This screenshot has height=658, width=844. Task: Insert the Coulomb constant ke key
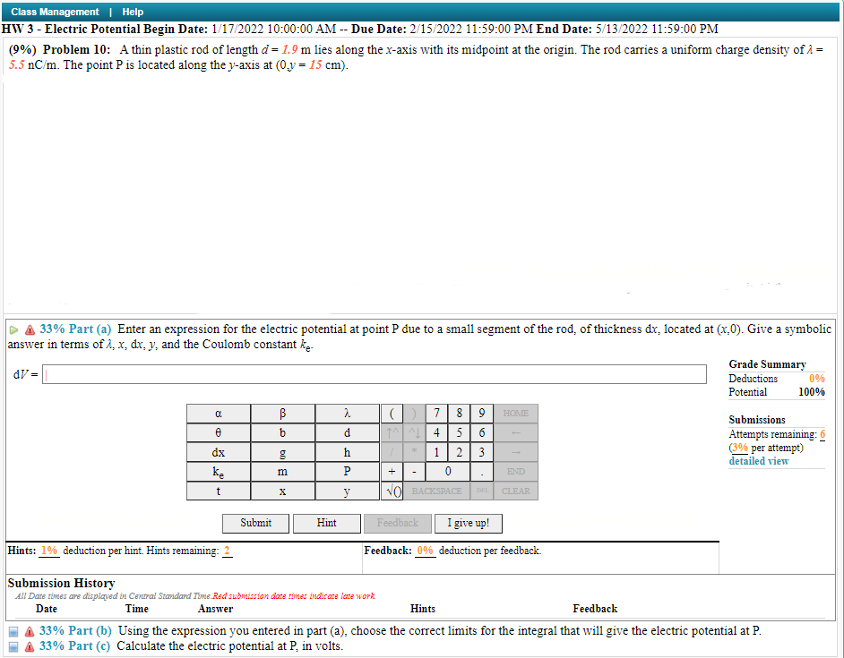(219, 472)
